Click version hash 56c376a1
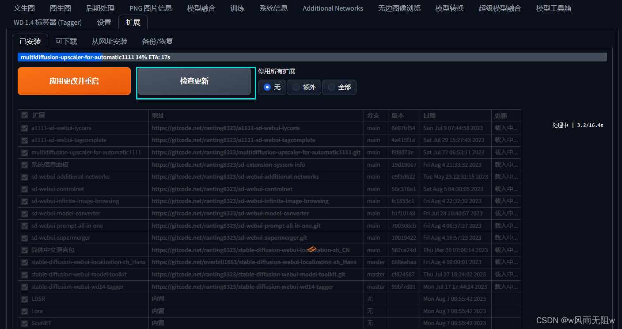 (403, 189)
